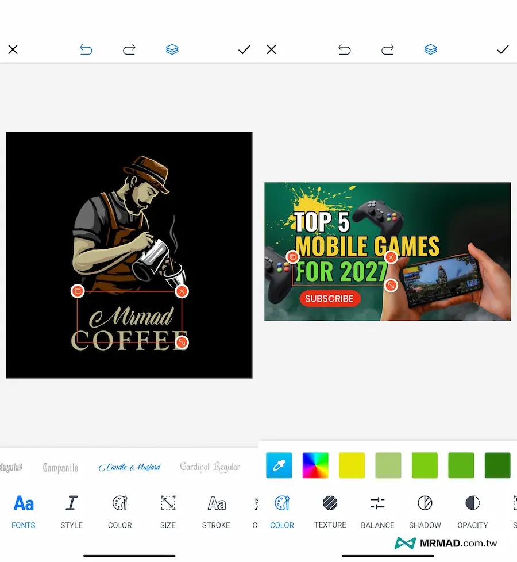Tap the SUBSCRIBE badge on the thumbnail canvas
The height and width of the screenshot is (562, 517).
pos(330,299)
